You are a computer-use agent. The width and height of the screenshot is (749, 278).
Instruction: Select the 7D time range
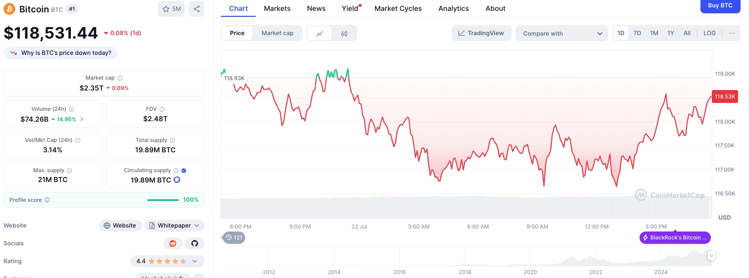tap(637, 33)
